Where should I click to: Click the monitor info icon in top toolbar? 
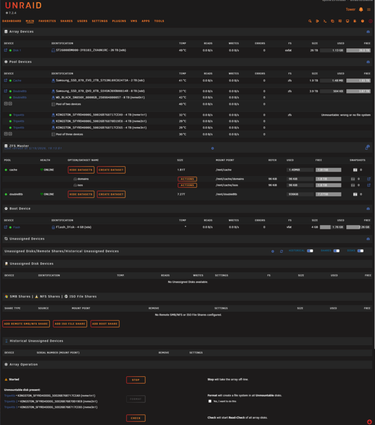(x=347, y=21)
